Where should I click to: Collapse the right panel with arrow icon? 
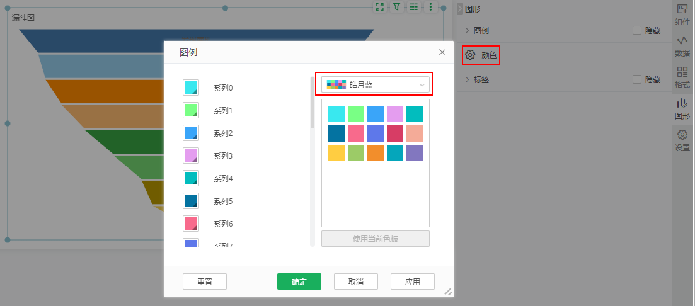pyautogui.click(x=460, y=9)
